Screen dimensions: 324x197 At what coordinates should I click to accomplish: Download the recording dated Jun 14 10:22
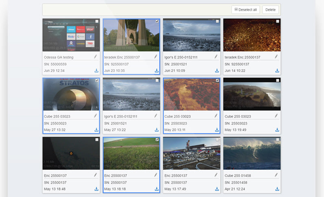click(x=277, y=70)
